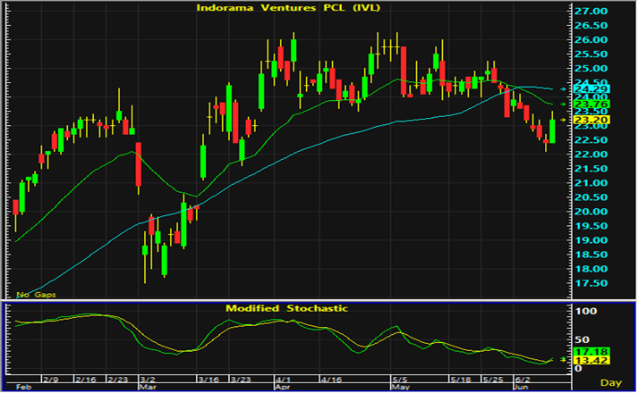Viewport: 638px width, 393px height.
Task: Click the 22.00 price axis label
Action: point(591,155)
